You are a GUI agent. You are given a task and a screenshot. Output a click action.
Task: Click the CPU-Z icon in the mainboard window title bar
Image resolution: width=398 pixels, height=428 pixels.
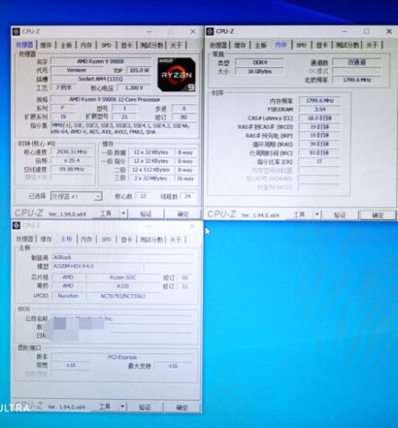click(17, 225)
